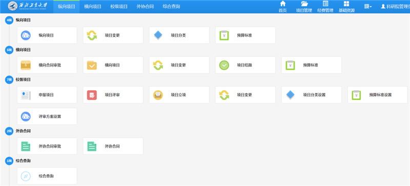410x186 pixels.
Task: Click the university logo in header
Action: [x=28, y=6]
